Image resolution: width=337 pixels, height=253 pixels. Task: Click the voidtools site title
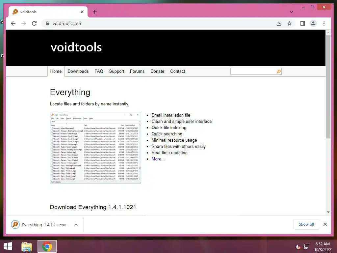[x=76, y=47]
